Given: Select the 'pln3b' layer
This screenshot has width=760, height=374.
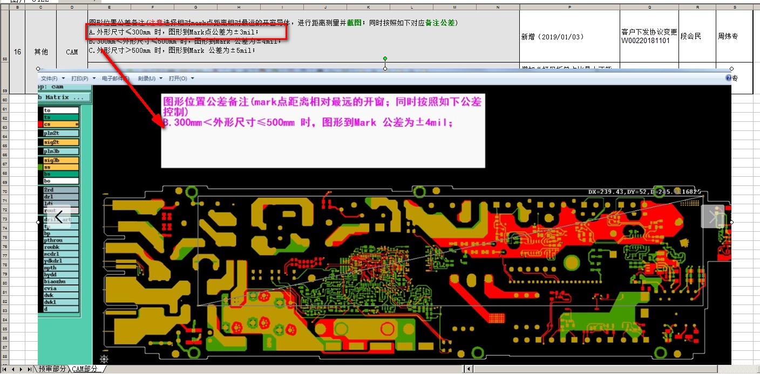Looking at the screenshot, I should coord(61,151).
